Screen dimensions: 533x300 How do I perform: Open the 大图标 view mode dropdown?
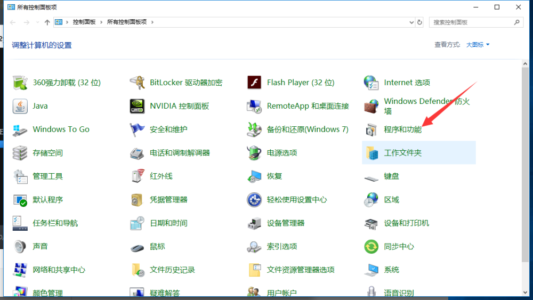pyautogui.click(x=478, y=45)
